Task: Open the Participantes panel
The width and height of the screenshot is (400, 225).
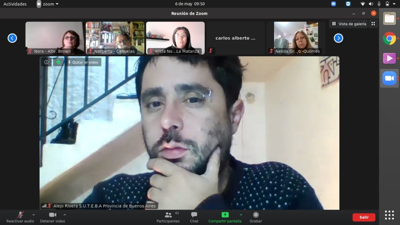Action: [x=168, y=217]
